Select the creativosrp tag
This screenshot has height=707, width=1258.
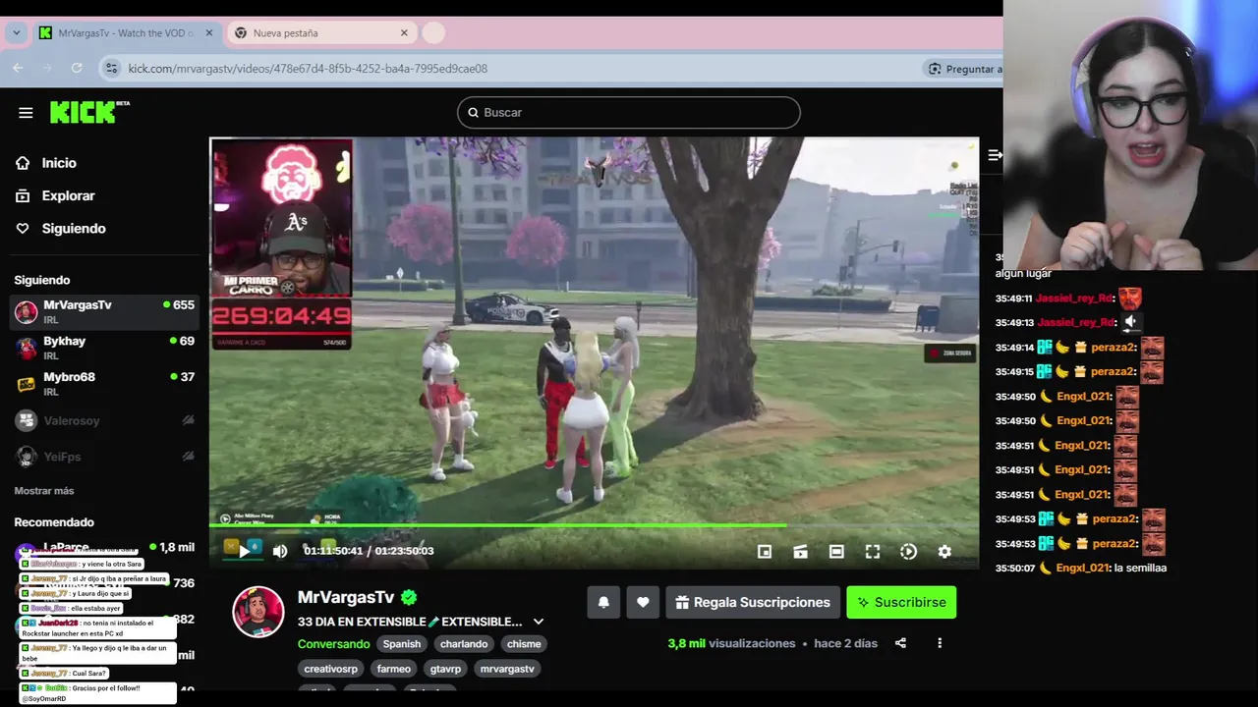click(331, 669)
